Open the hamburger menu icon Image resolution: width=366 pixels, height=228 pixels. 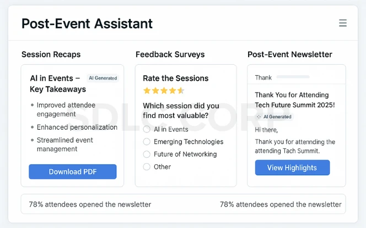343,23
